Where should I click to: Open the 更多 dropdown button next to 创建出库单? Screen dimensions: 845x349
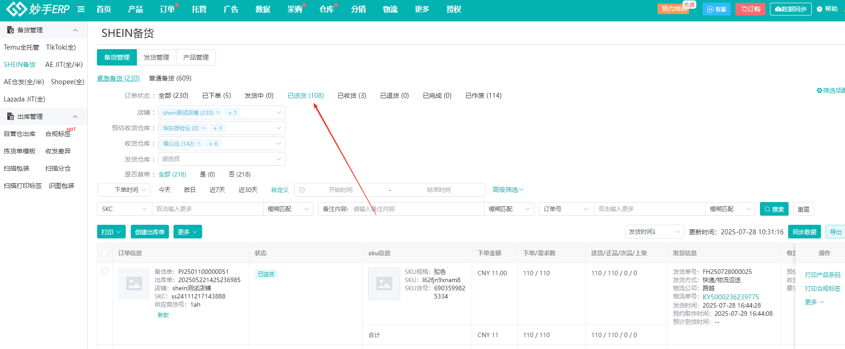tap(188, 232)
